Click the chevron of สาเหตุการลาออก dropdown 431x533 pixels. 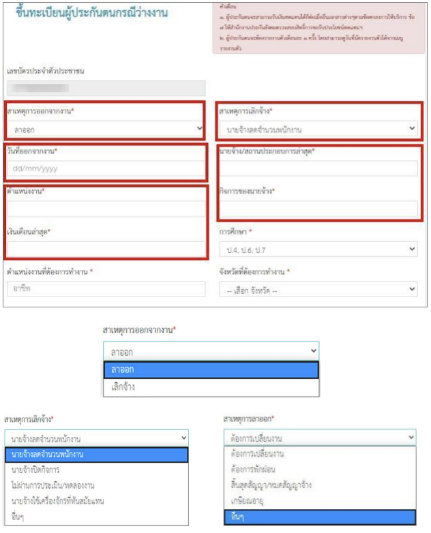point(411,437)
